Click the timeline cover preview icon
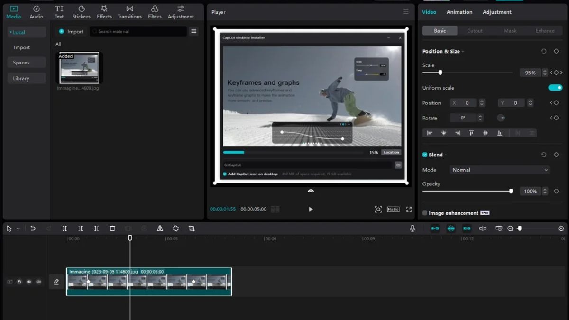The width and height of the screenshot is (569, 320). [499, 229]
